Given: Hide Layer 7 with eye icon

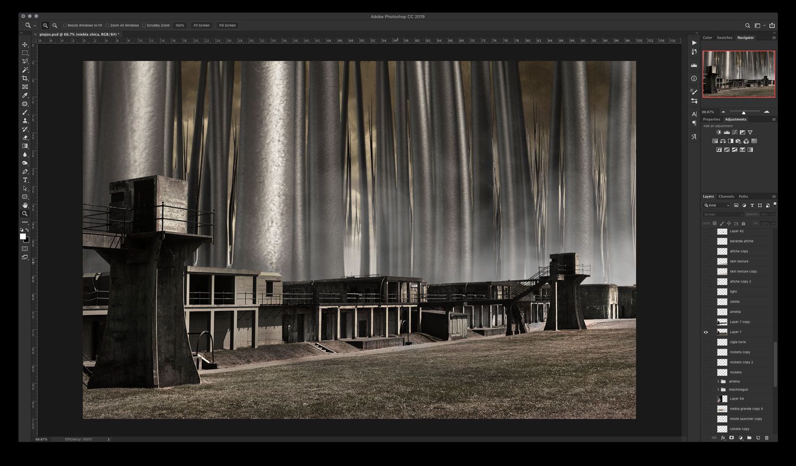Looking at the screenshot, I should (705, 332).
